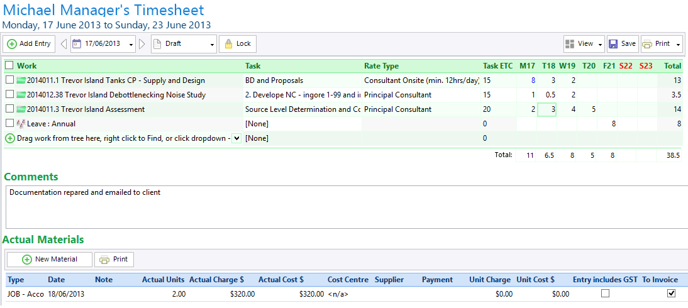The width and height of the screenshot is (688, 308).
Task: Uncheck To Invoice for JOB - Acco row
Action: [671, 294]
